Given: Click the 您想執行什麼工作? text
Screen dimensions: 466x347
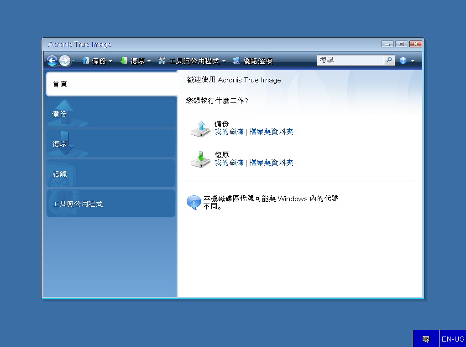Looking at the screenshot, I should (x=217, y=101).
